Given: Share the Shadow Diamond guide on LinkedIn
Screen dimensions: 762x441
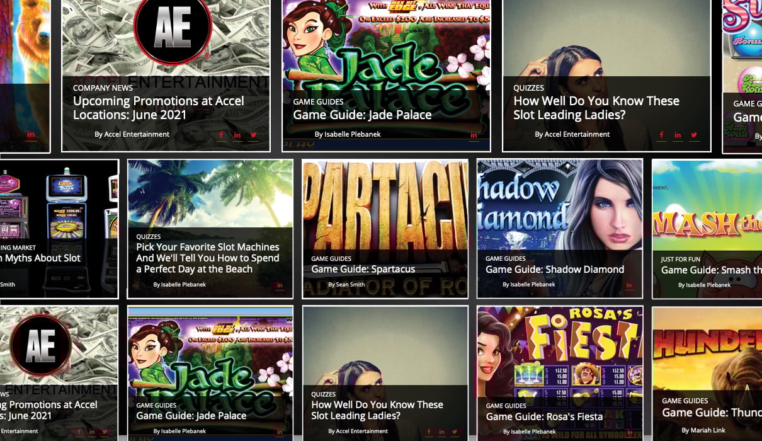Looking at the screenshot, I should [628, 285].
